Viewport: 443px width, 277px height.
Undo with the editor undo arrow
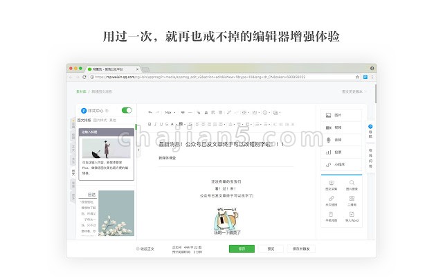click(150, 112)
